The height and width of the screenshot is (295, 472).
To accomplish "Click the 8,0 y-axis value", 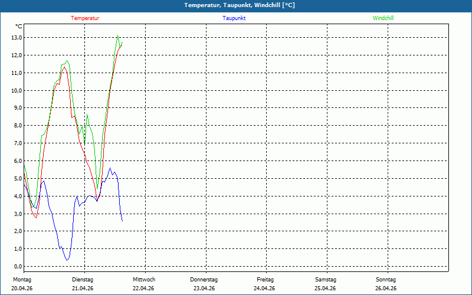I will (x=18, y=126).
